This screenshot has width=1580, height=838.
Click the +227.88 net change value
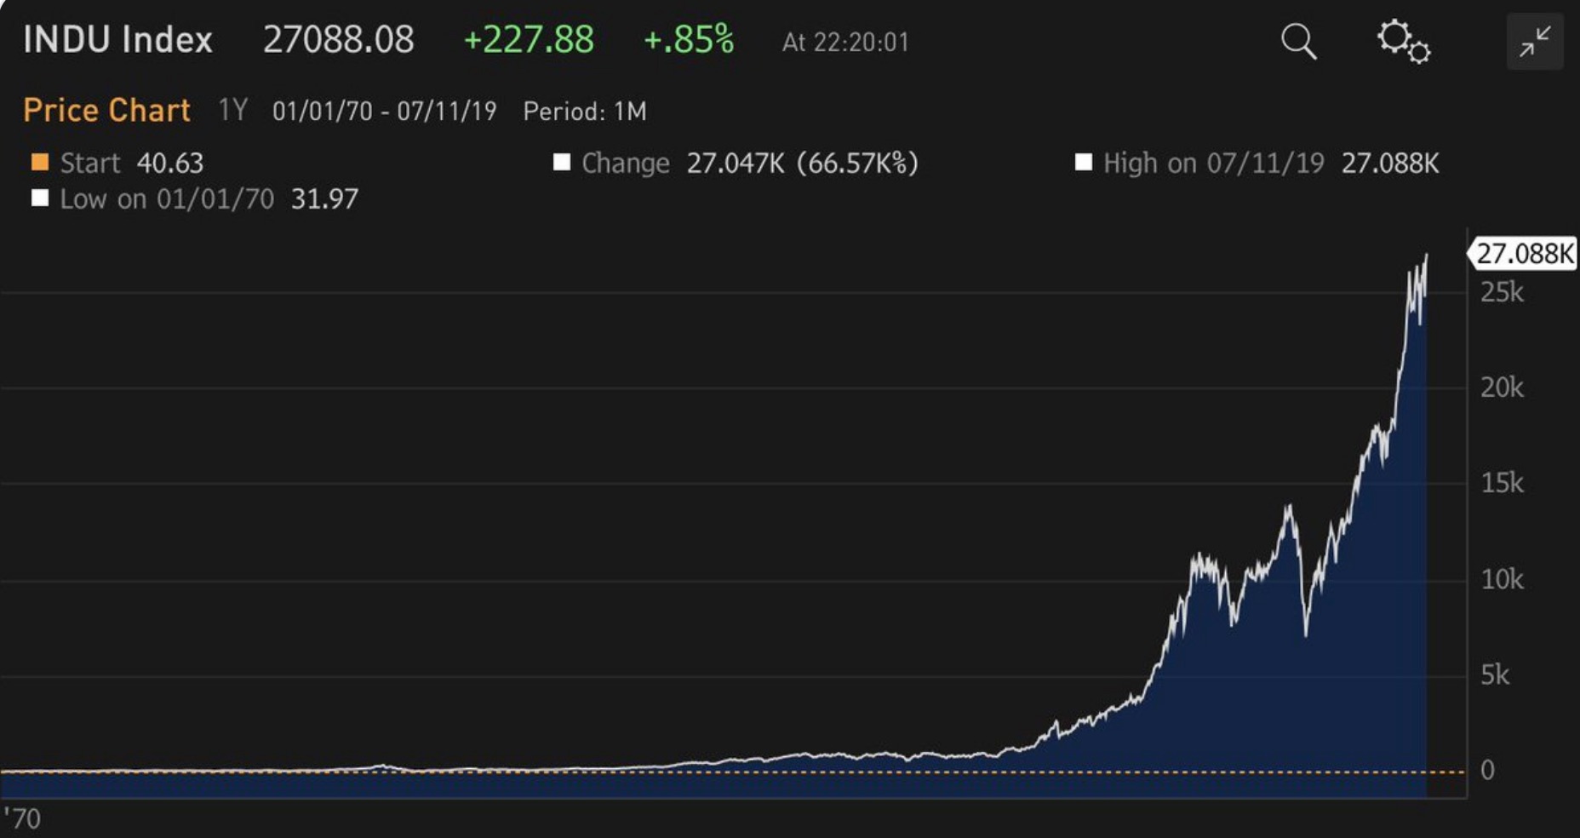[x=528, y=40]
